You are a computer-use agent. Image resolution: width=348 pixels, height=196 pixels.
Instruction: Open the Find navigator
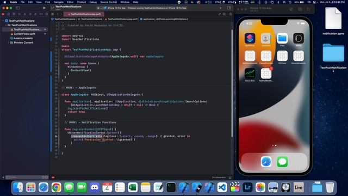pos(20,14)
